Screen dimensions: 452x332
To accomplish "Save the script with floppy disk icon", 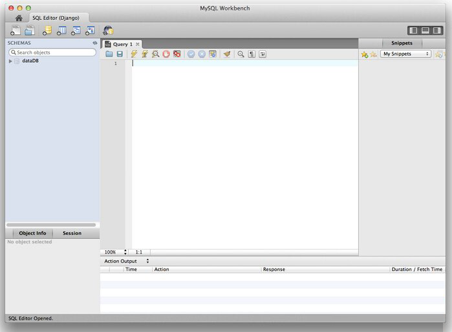I will [x=120, y=54].
